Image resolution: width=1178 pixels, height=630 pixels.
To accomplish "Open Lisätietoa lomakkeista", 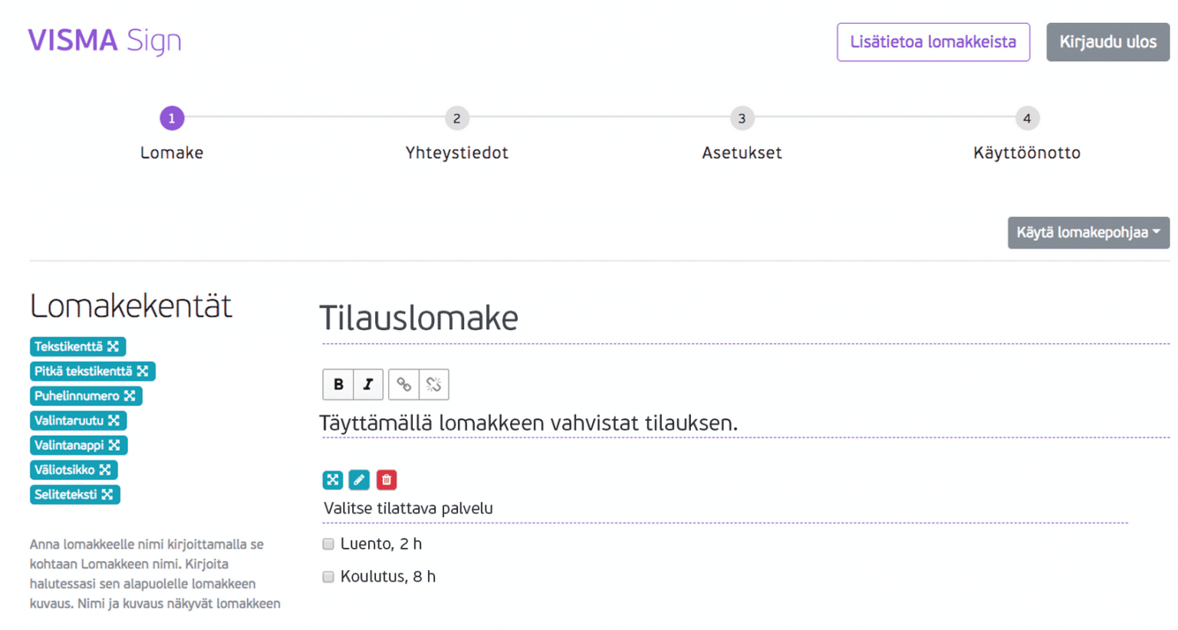I will coord(933,42).
